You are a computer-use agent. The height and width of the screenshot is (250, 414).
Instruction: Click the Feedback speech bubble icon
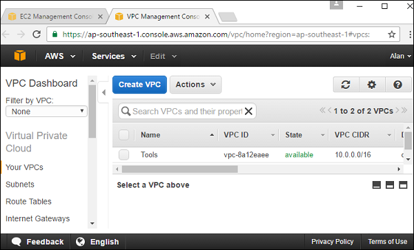point(17,242)
